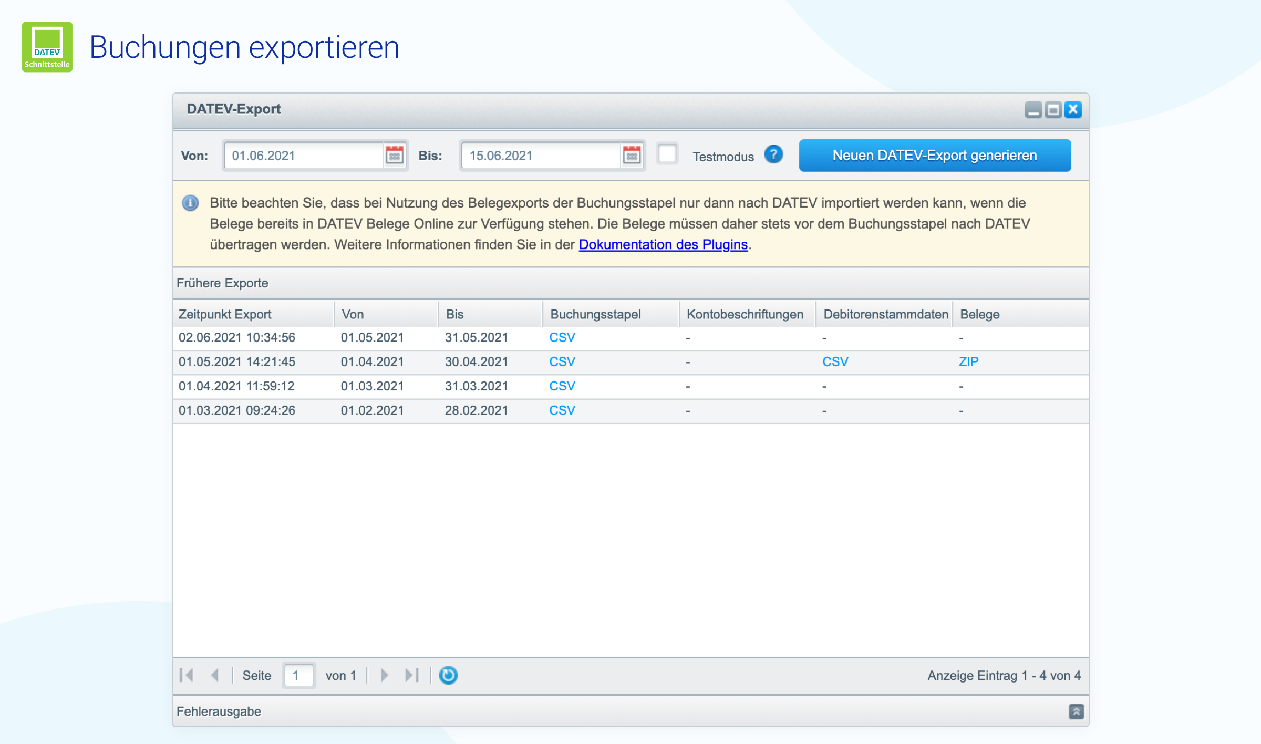Sort by Zeitpunkt Export column header

pos(254,314)
